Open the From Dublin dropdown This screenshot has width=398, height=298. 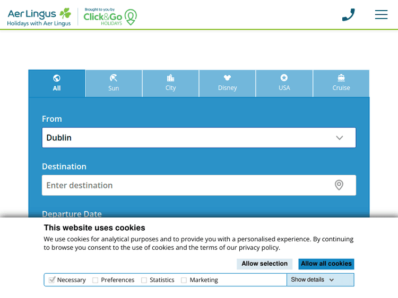(198, 138)
